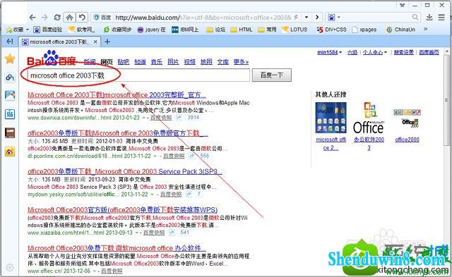
Task: Click the Office 办公软件2003 thumbnail image
Action: (x=369, y=118)
